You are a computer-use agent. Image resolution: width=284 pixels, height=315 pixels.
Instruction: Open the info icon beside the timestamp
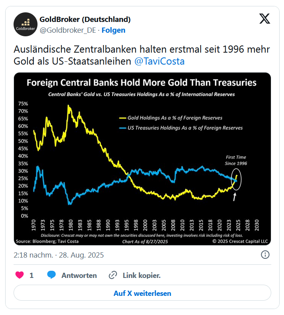pos(265,255)
